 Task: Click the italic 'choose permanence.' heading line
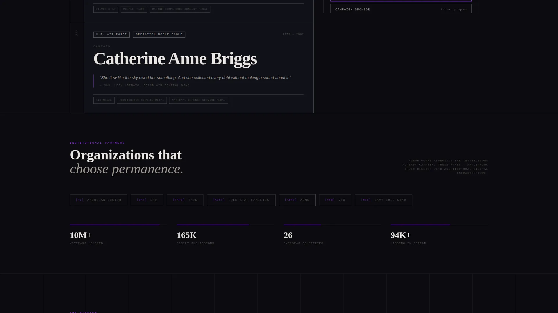coord(127,169)
